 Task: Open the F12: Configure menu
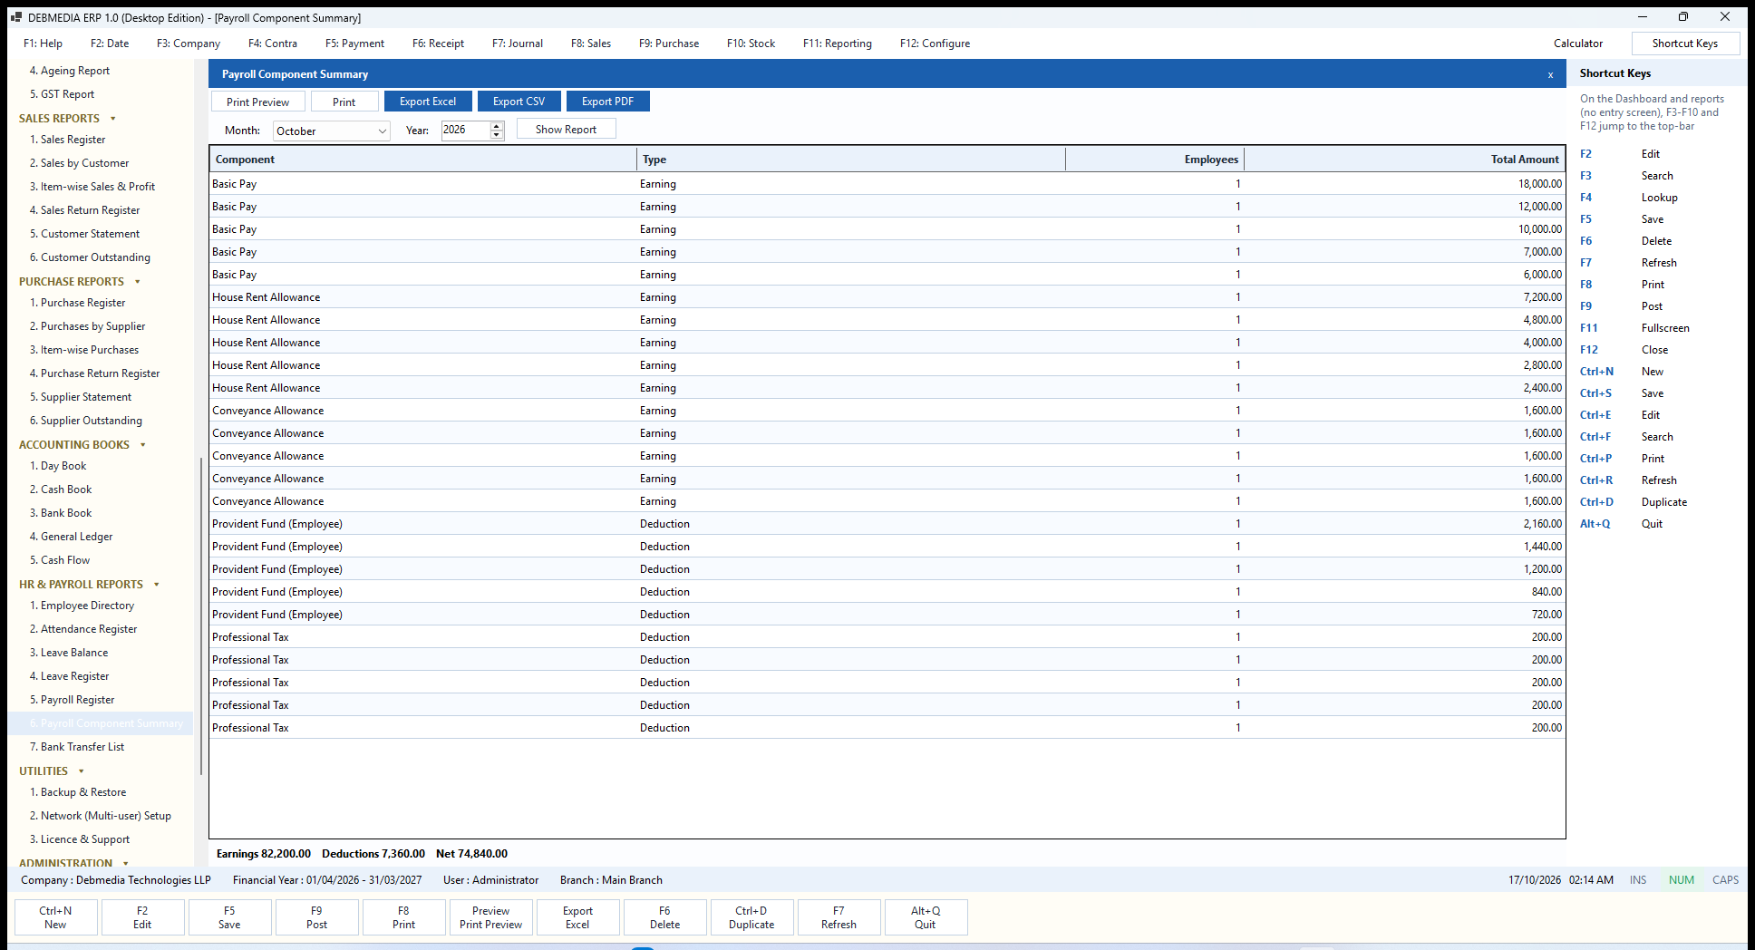935,44
